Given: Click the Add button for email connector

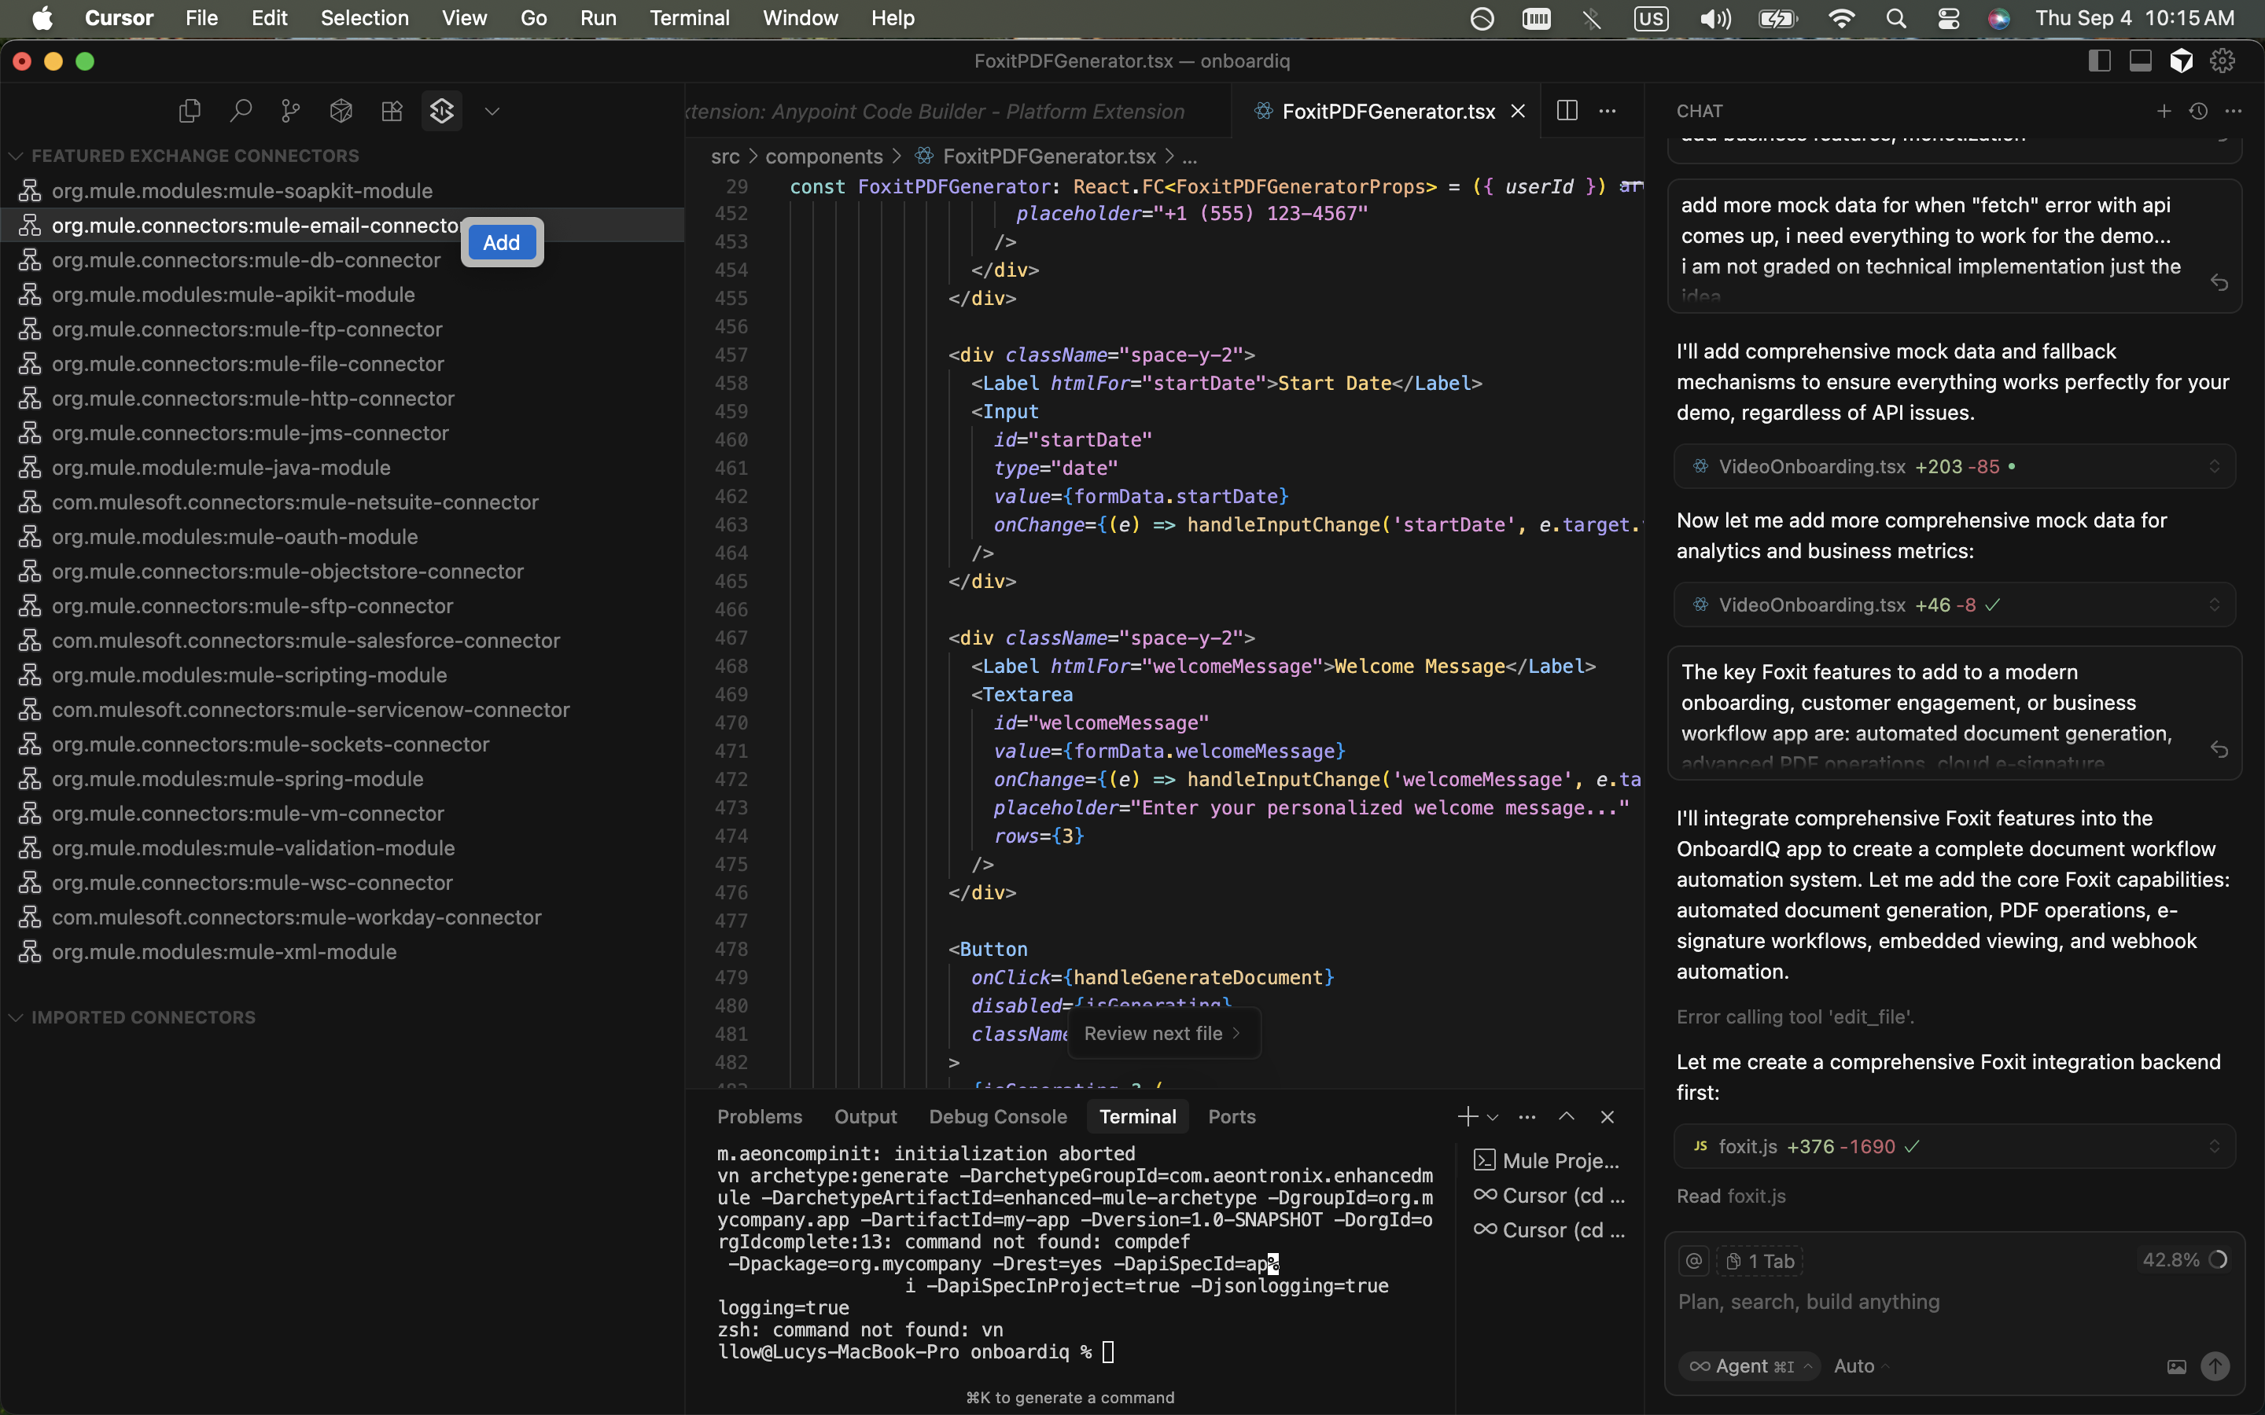Looking at the screenshot, I should [502, 242].
